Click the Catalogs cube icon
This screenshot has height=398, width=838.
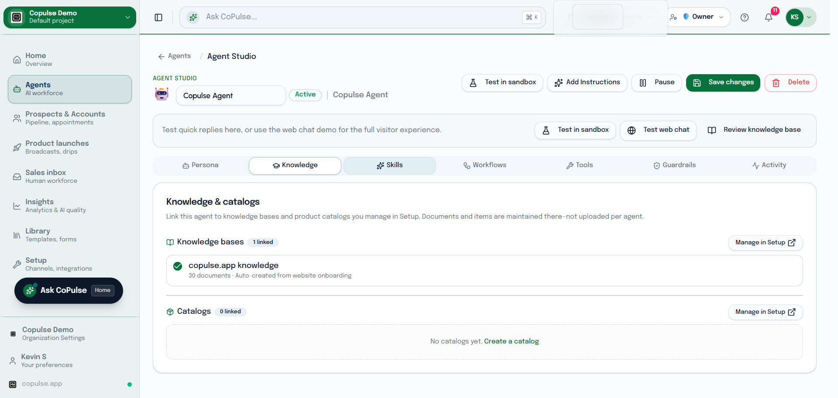[x=170, y=312]
